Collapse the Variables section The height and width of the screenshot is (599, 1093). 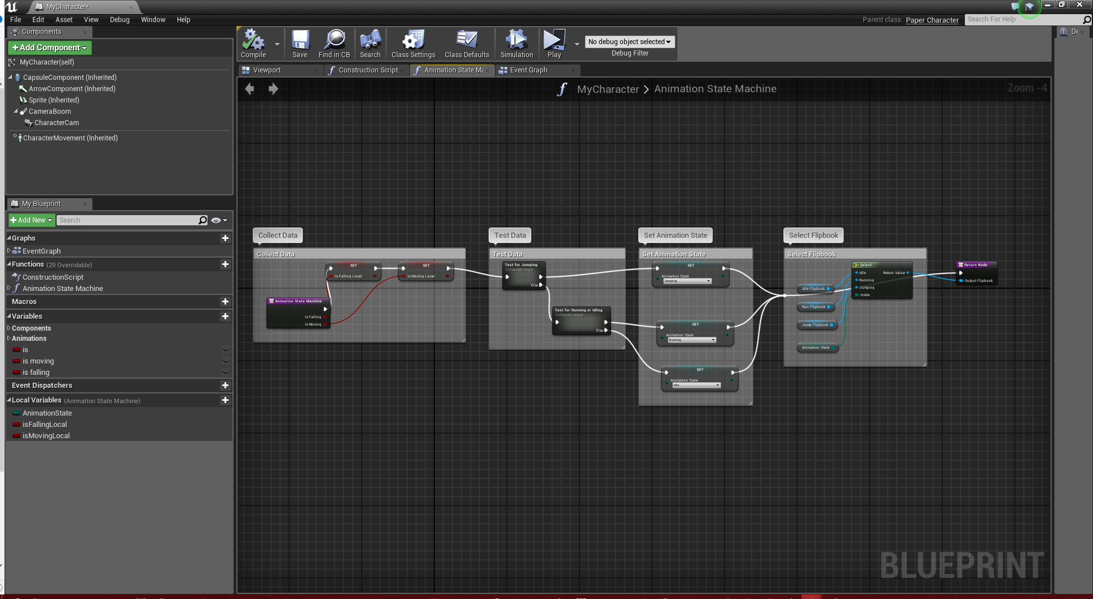coord(9,316)
